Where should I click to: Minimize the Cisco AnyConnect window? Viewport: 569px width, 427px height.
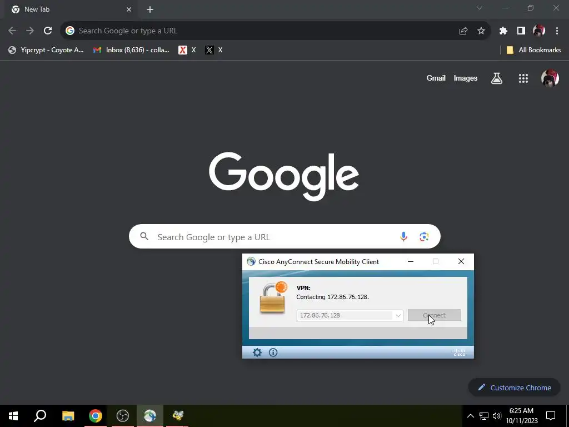[411, 261]
